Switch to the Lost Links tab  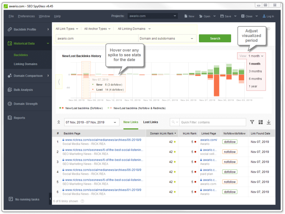click(151, 122)
